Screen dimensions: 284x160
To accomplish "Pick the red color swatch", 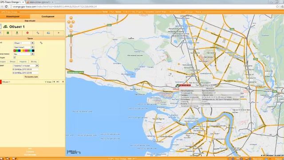I will [x=15, y=51].
